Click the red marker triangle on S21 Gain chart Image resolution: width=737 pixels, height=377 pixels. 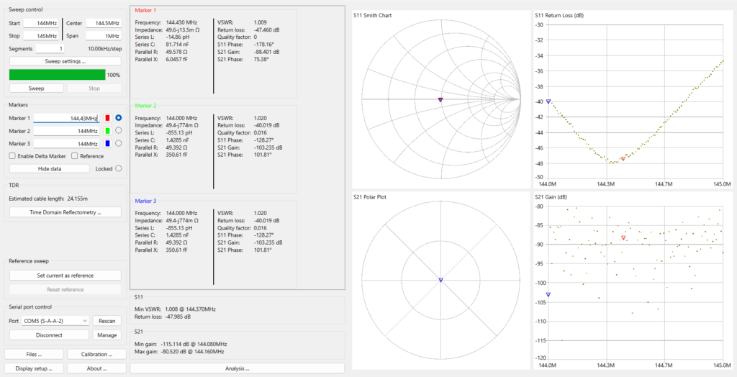(x=623, y=237)
